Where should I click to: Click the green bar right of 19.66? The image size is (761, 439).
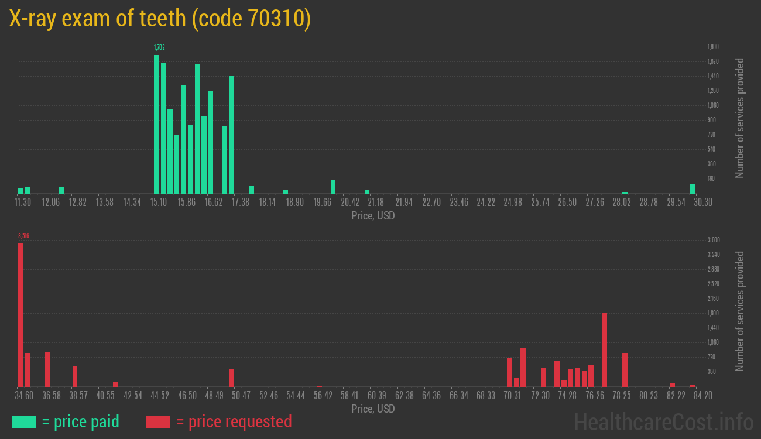333,186
